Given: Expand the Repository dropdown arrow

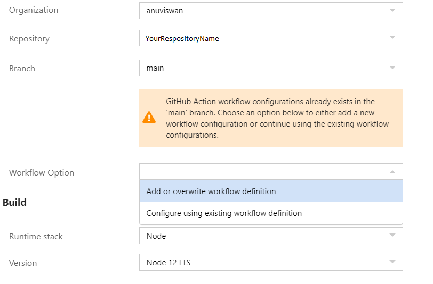Looking at the screenshot, I should pyautogui.click(x=392, y=38).
